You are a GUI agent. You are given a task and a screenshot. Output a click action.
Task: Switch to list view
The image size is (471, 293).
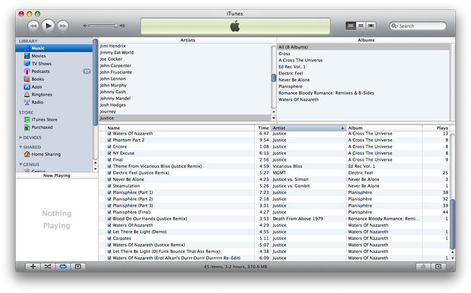tap(350, 26)
